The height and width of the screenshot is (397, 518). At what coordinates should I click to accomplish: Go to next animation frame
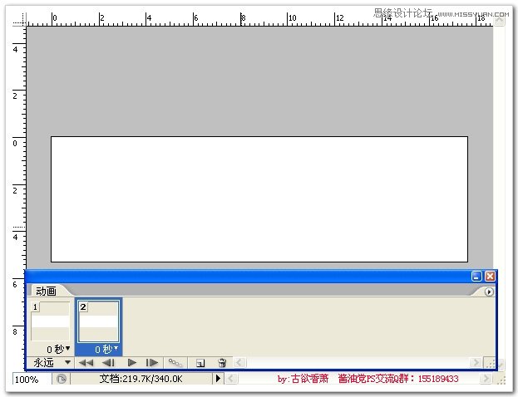pyautogui.click(x=152, y=363)
